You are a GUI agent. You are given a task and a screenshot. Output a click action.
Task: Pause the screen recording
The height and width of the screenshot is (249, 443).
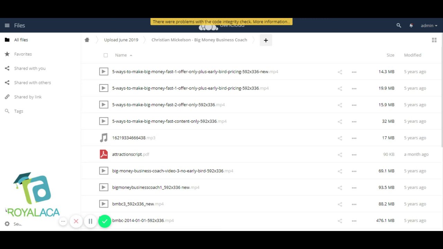pos(90,221)
